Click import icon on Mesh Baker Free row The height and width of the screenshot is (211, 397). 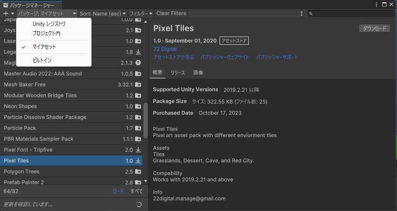click(138, 85)
